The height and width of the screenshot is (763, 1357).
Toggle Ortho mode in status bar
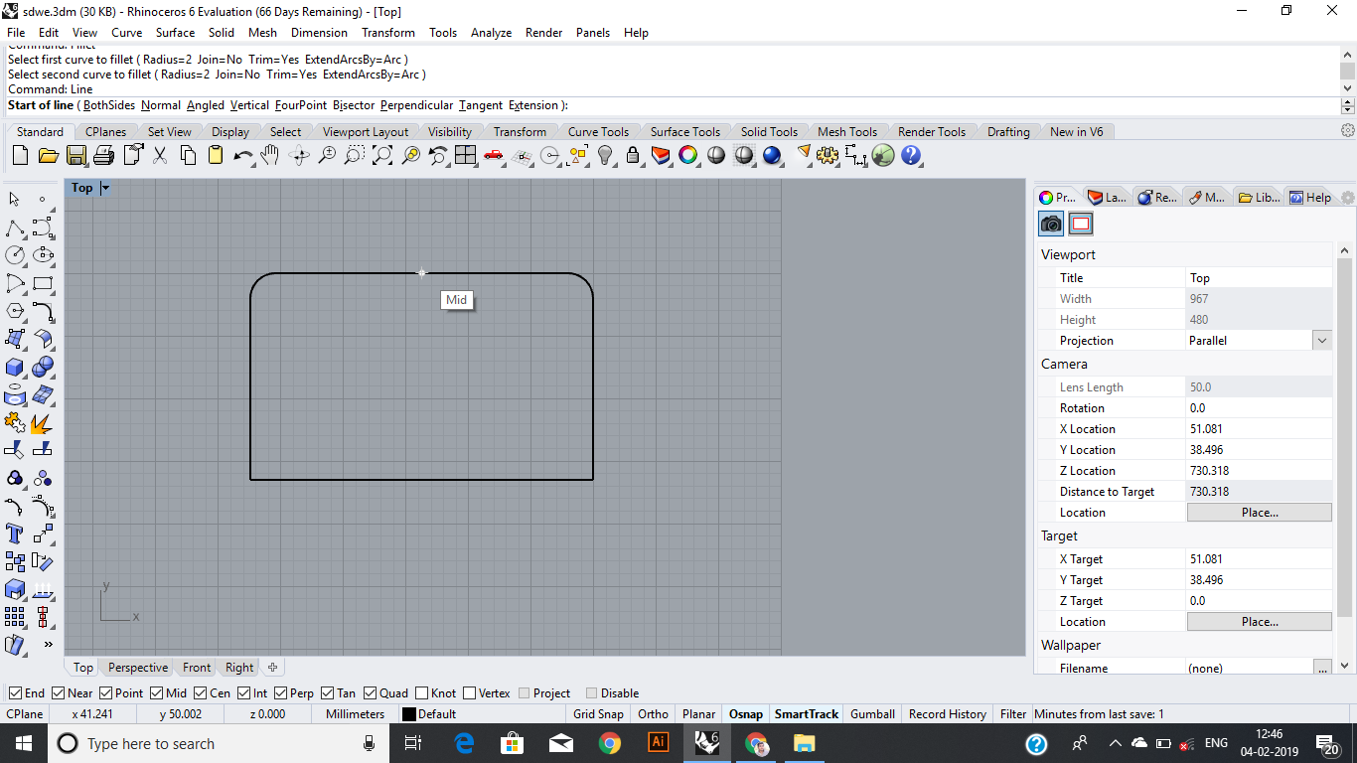point(653,714)
